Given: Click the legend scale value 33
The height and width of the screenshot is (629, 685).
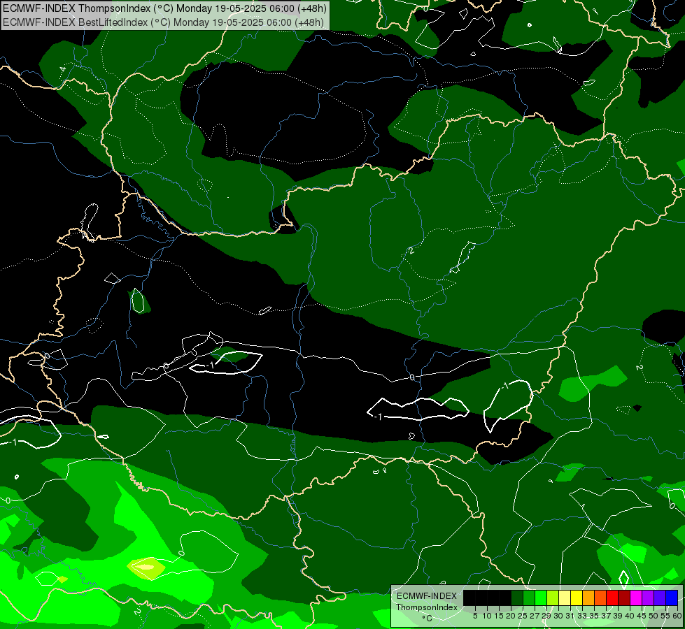Looking at the screenshot, I should [582, 616].
